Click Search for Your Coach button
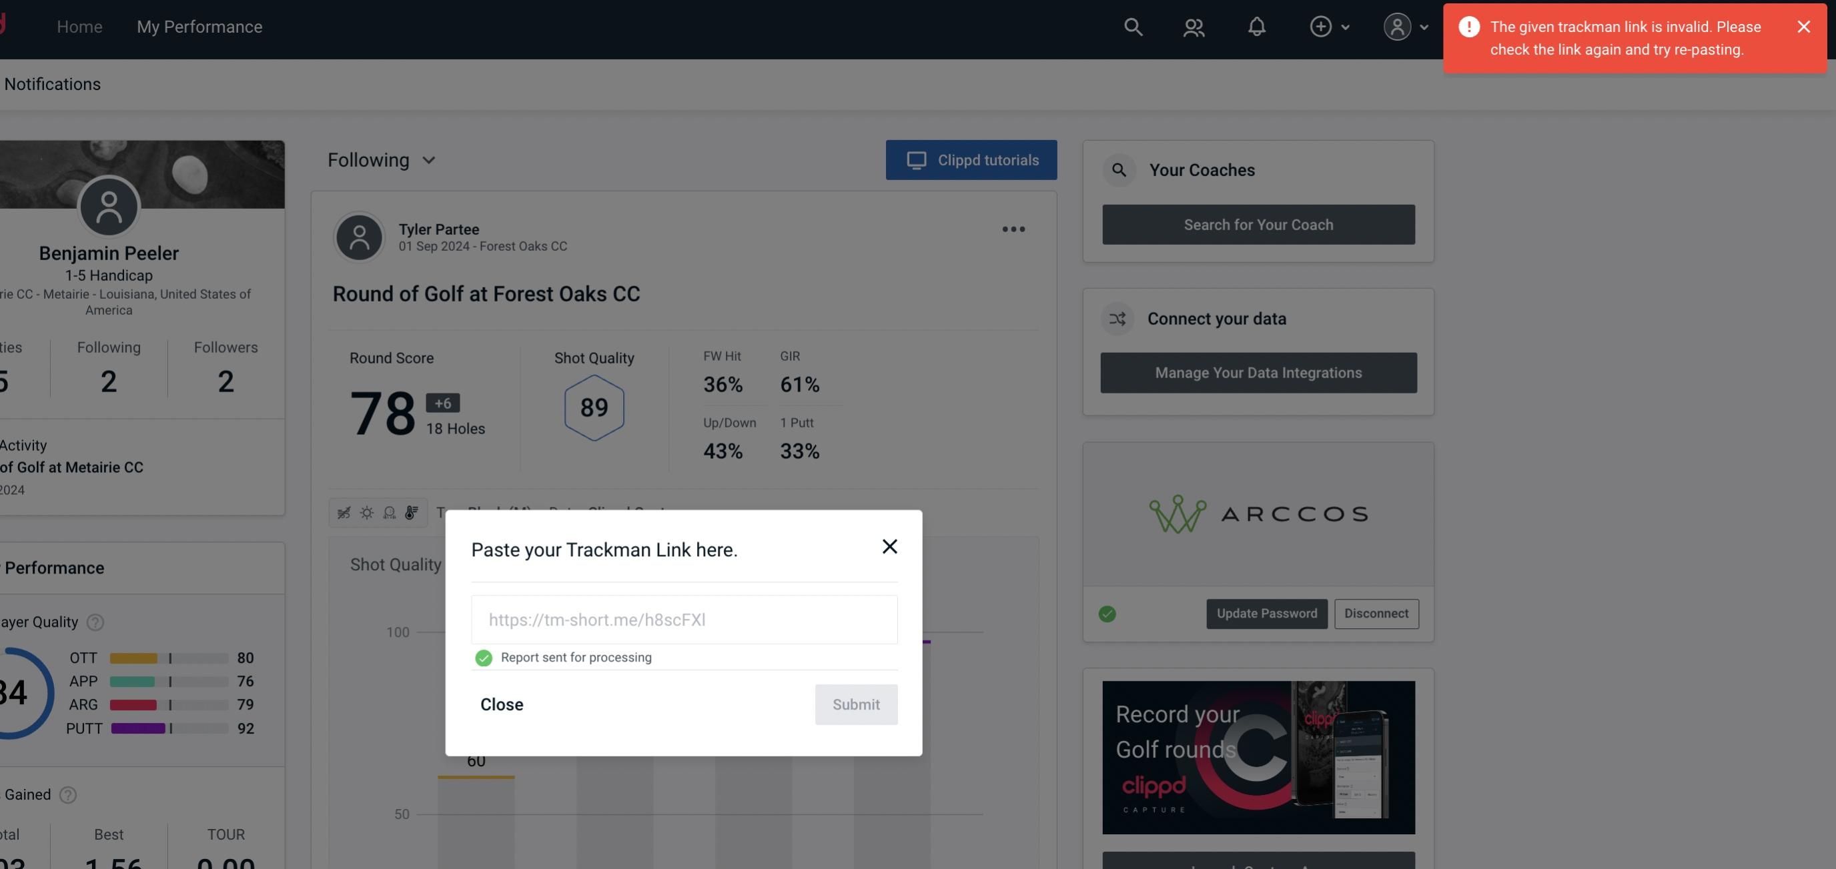1836x869 pixels. [x=1259, y=223]
